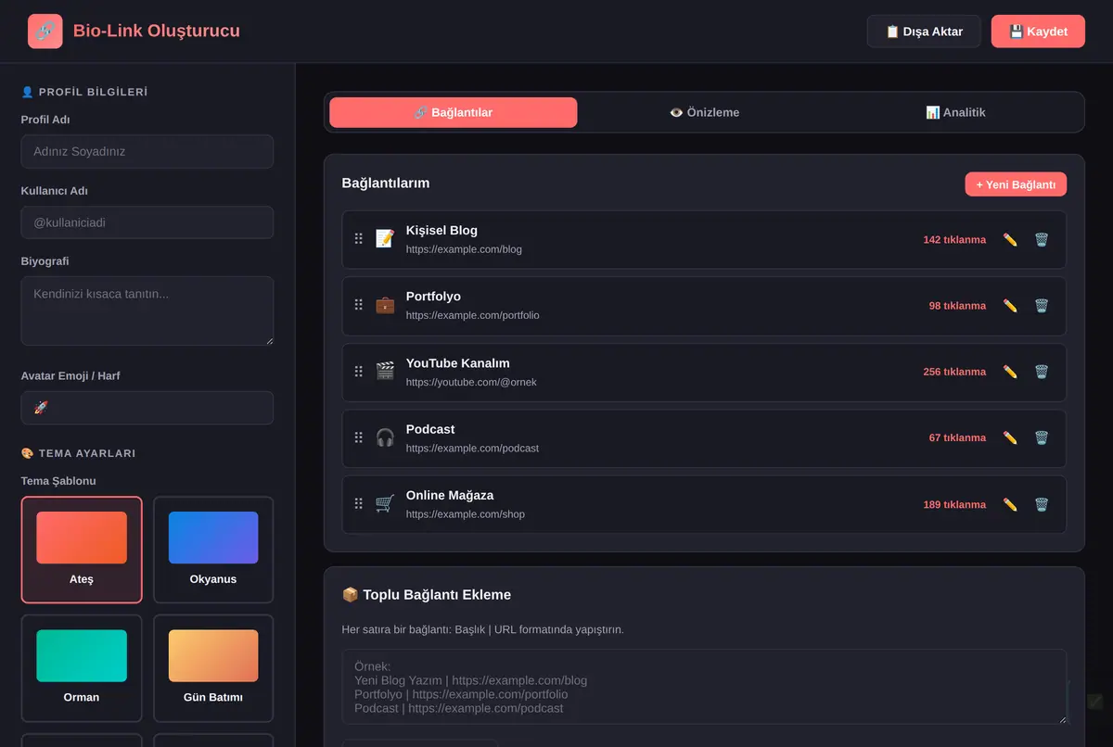
Task: Click pencil icon for YouTube Kanalım
Action: click(x=1010, y=372)
